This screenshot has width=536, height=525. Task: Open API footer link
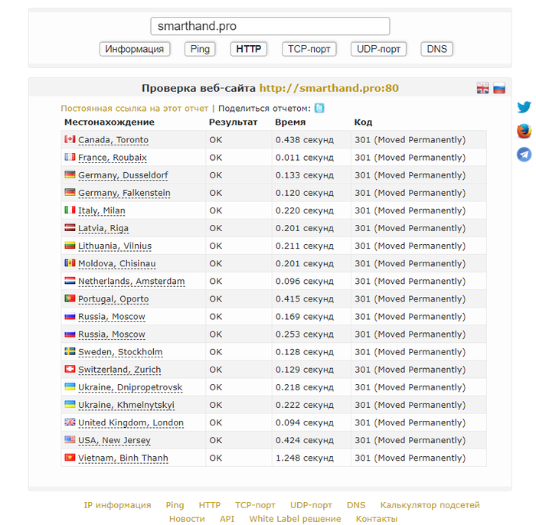click(227, 519)
